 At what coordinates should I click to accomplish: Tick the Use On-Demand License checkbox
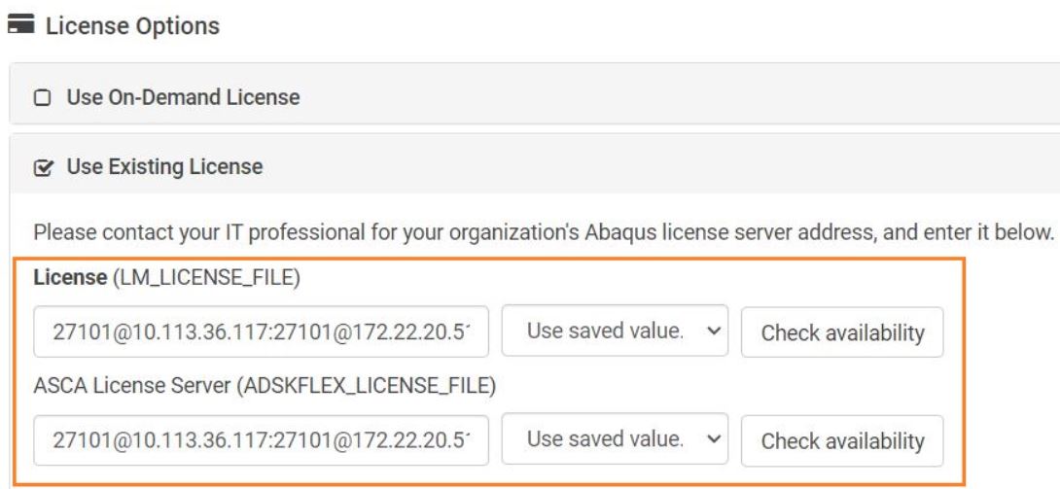click(43, 98)
